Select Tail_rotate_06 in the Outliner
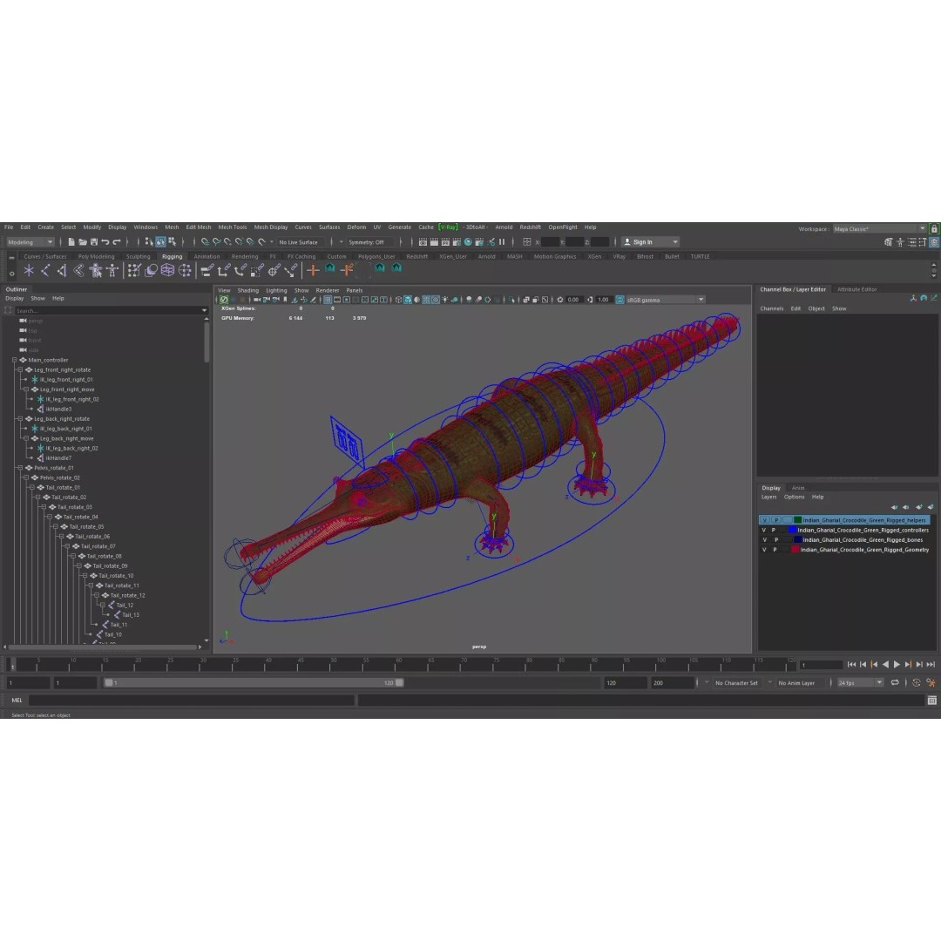Screen dimensions: 941x941 click(92, 537)
